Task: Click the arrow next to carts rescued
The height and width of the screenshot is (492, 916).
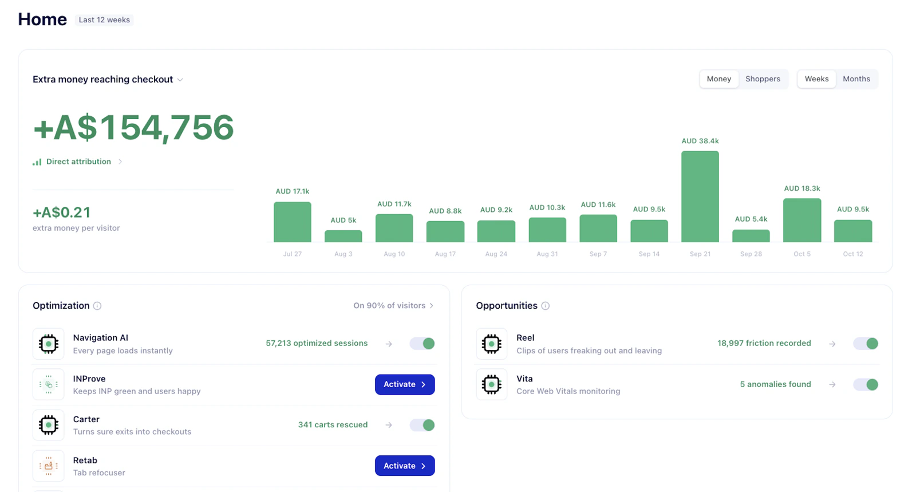Action: click(x=389, y=425)
